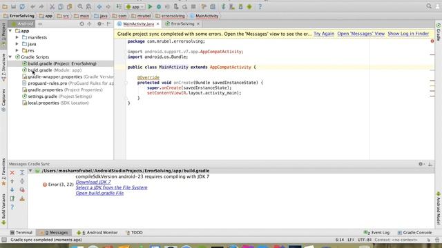442x248 pixels.
Task: Click Show Log in Finder link
Action: (408, 34)
